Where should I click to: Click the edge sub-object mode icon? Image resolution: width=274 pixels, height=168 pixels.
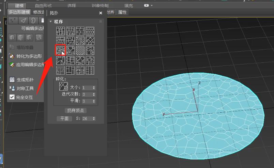(23, 21)
